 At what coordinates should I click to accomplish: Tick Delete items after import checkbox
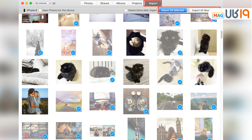tap(126, 10)
